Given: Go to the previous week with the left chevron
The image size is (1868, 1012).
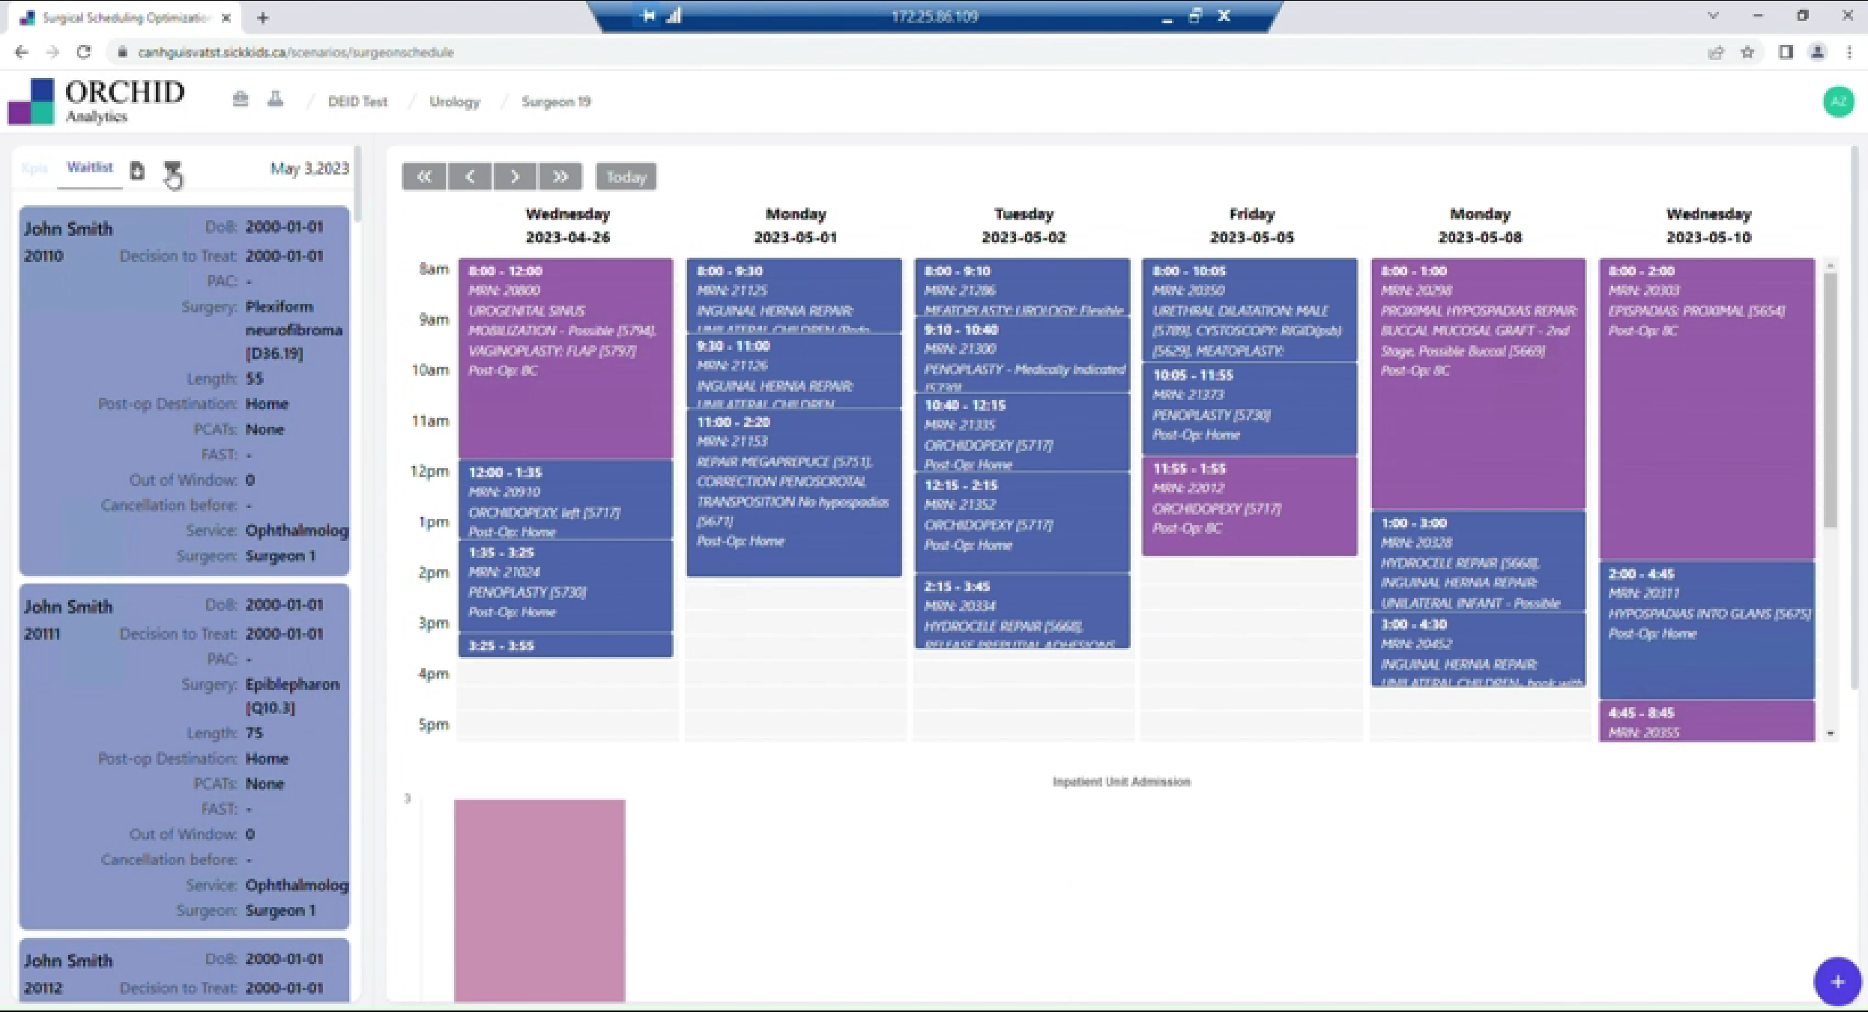Looking at the screenshot, I should (x=469, y=176).
